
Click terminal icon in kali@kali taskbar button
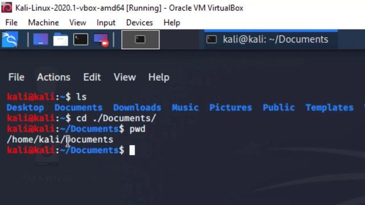pos(212,39)
